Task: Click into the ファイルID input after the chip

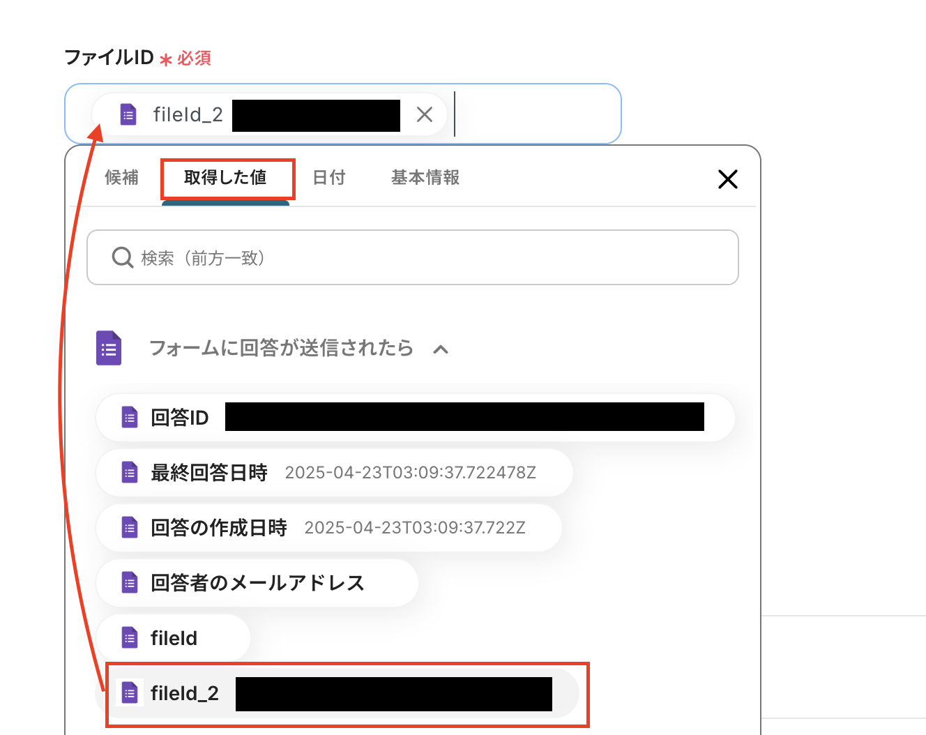Action: coord(536,114)
